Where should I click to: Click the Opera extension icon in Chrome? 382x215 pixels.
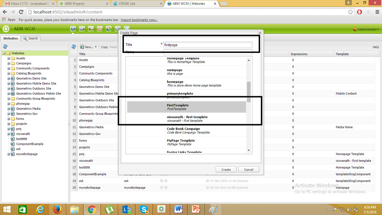point(359,12)
